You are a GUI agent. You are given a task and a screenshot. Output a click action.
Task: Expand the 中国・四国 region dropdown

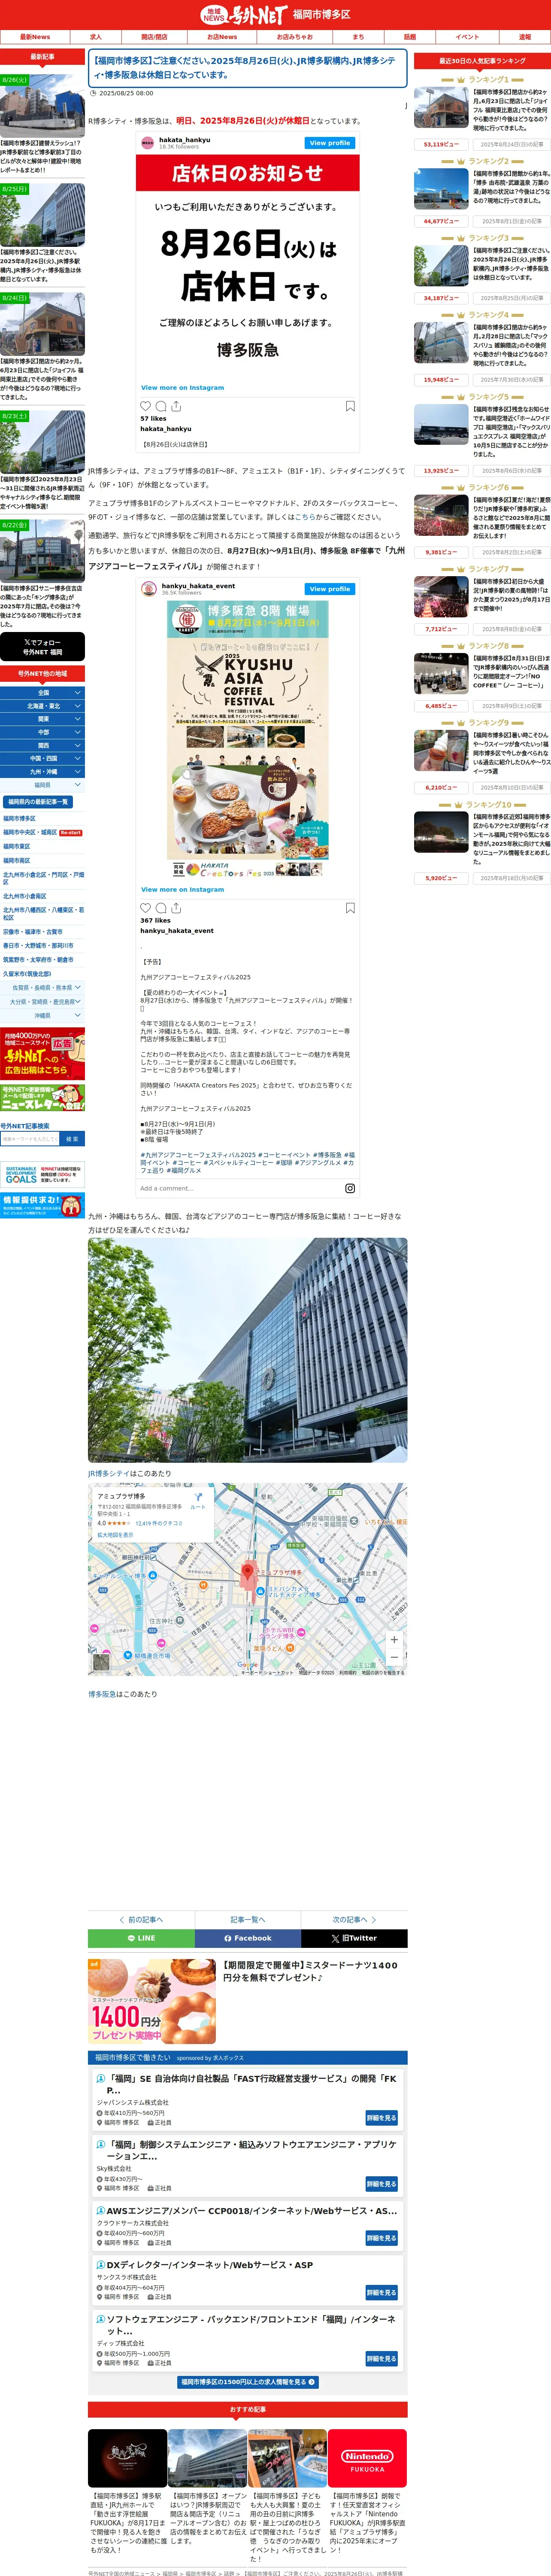tap(42, 758)
